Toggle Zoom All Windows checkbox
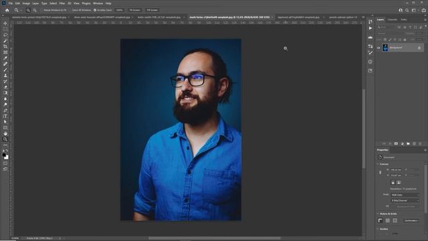428x241 pixels. coord(70,10)
